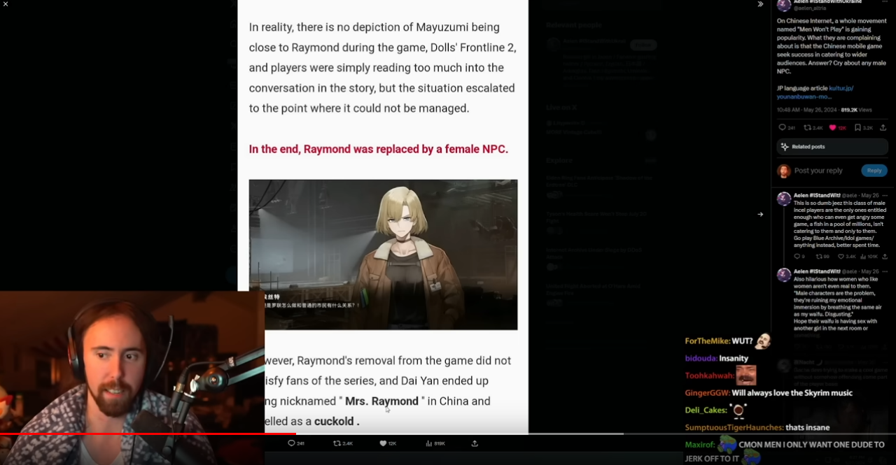
Task: Click the red headline about Raymond being replaced
Action: [x=379, y=149]
